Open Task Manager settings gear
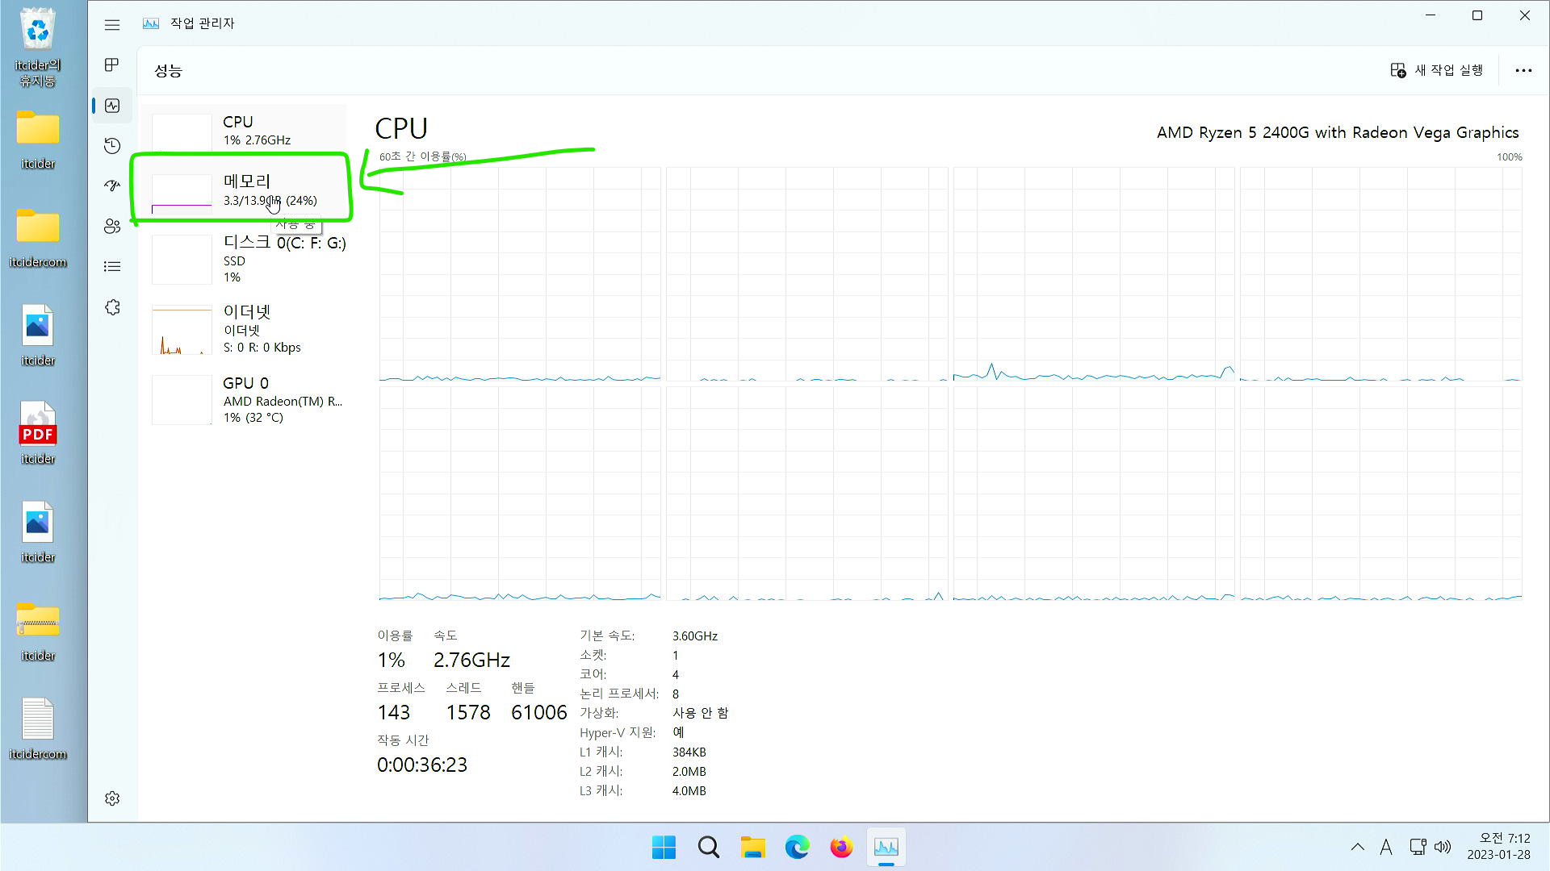 pos(112,798)
